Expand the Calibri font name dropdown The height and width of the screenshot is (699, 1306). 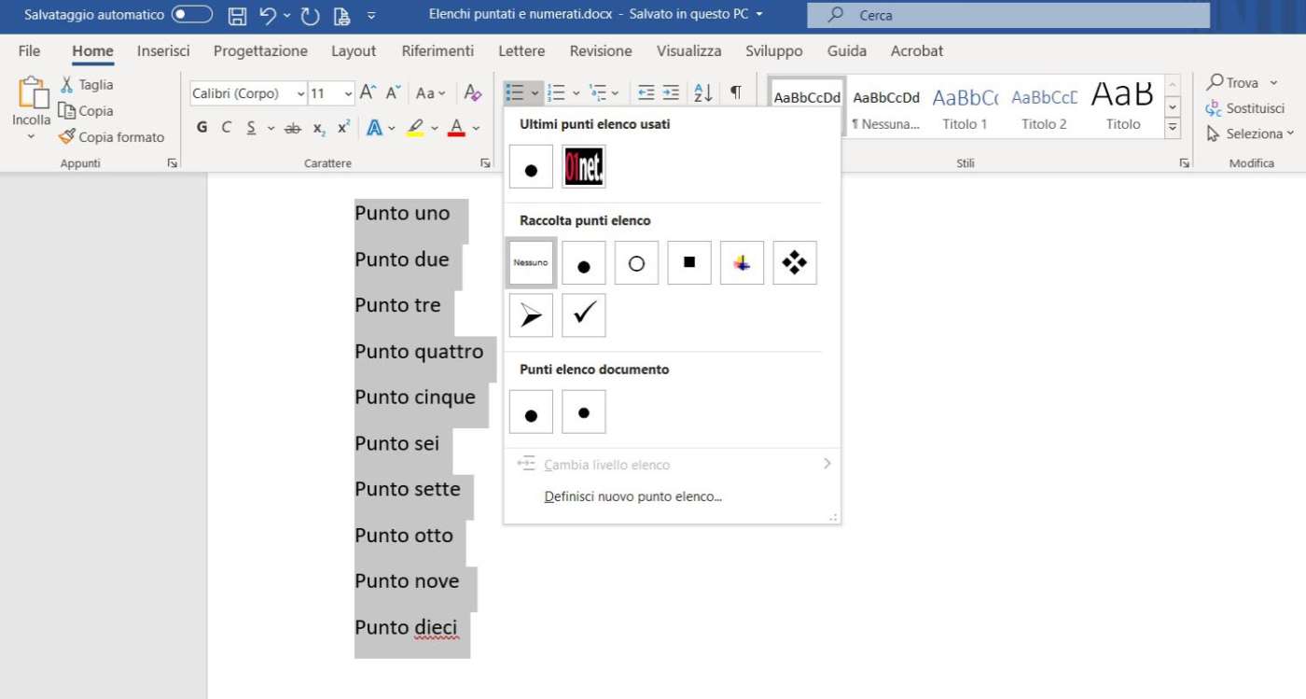click(x=300, y=93)
